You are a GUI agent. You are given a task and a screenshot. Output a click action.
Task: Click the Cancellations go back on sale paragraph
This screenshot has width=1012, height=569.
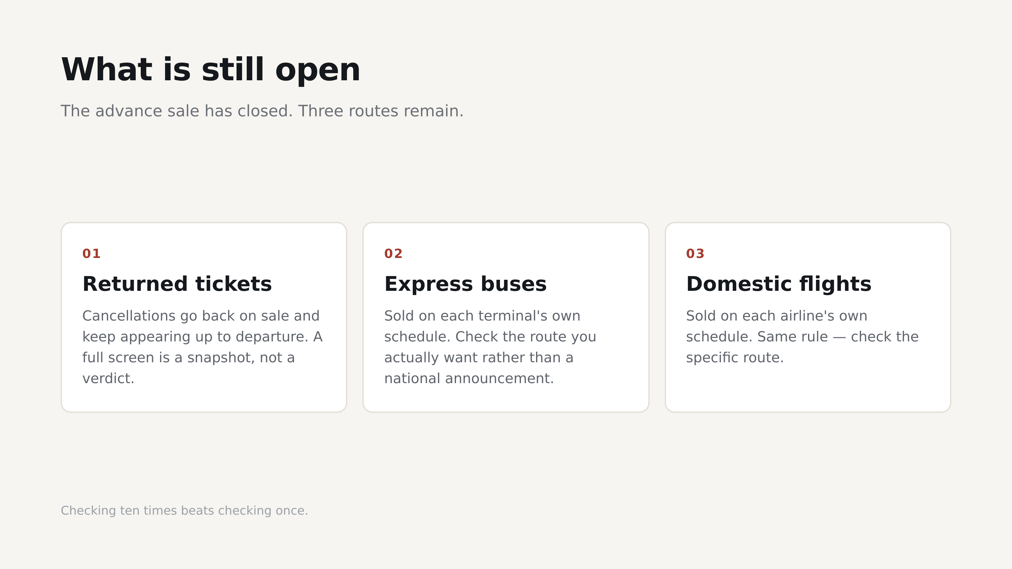click(202, 347)
